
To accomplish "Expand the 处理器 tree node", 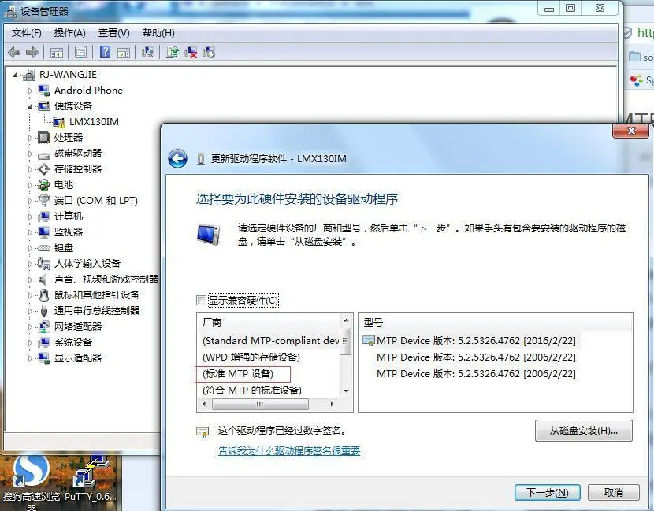I will coord(29,137).
